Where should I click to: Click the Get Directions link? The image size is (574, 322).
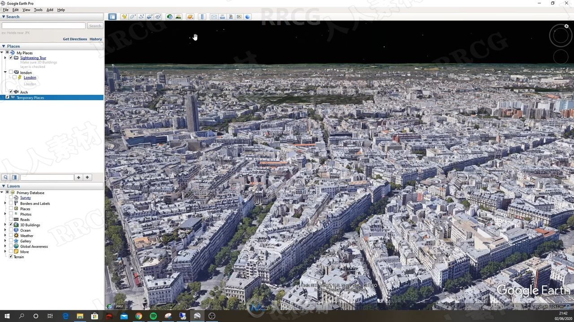75,39
